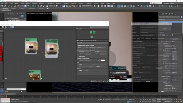Click the zoom magnifier icon in material editor footer
The image size is (183, 103).
pos(99,81)
